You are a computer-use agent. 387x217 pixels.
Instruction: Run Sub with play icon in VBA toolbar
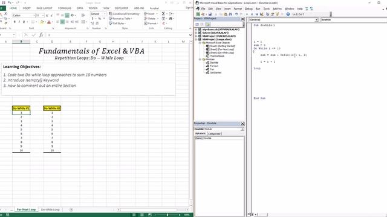[x=247, y=14]
